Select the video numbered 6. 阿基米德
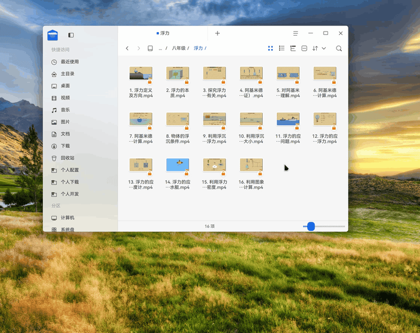Image resolution: width=420 pixels, height=333 pixels. click(325, 82)
